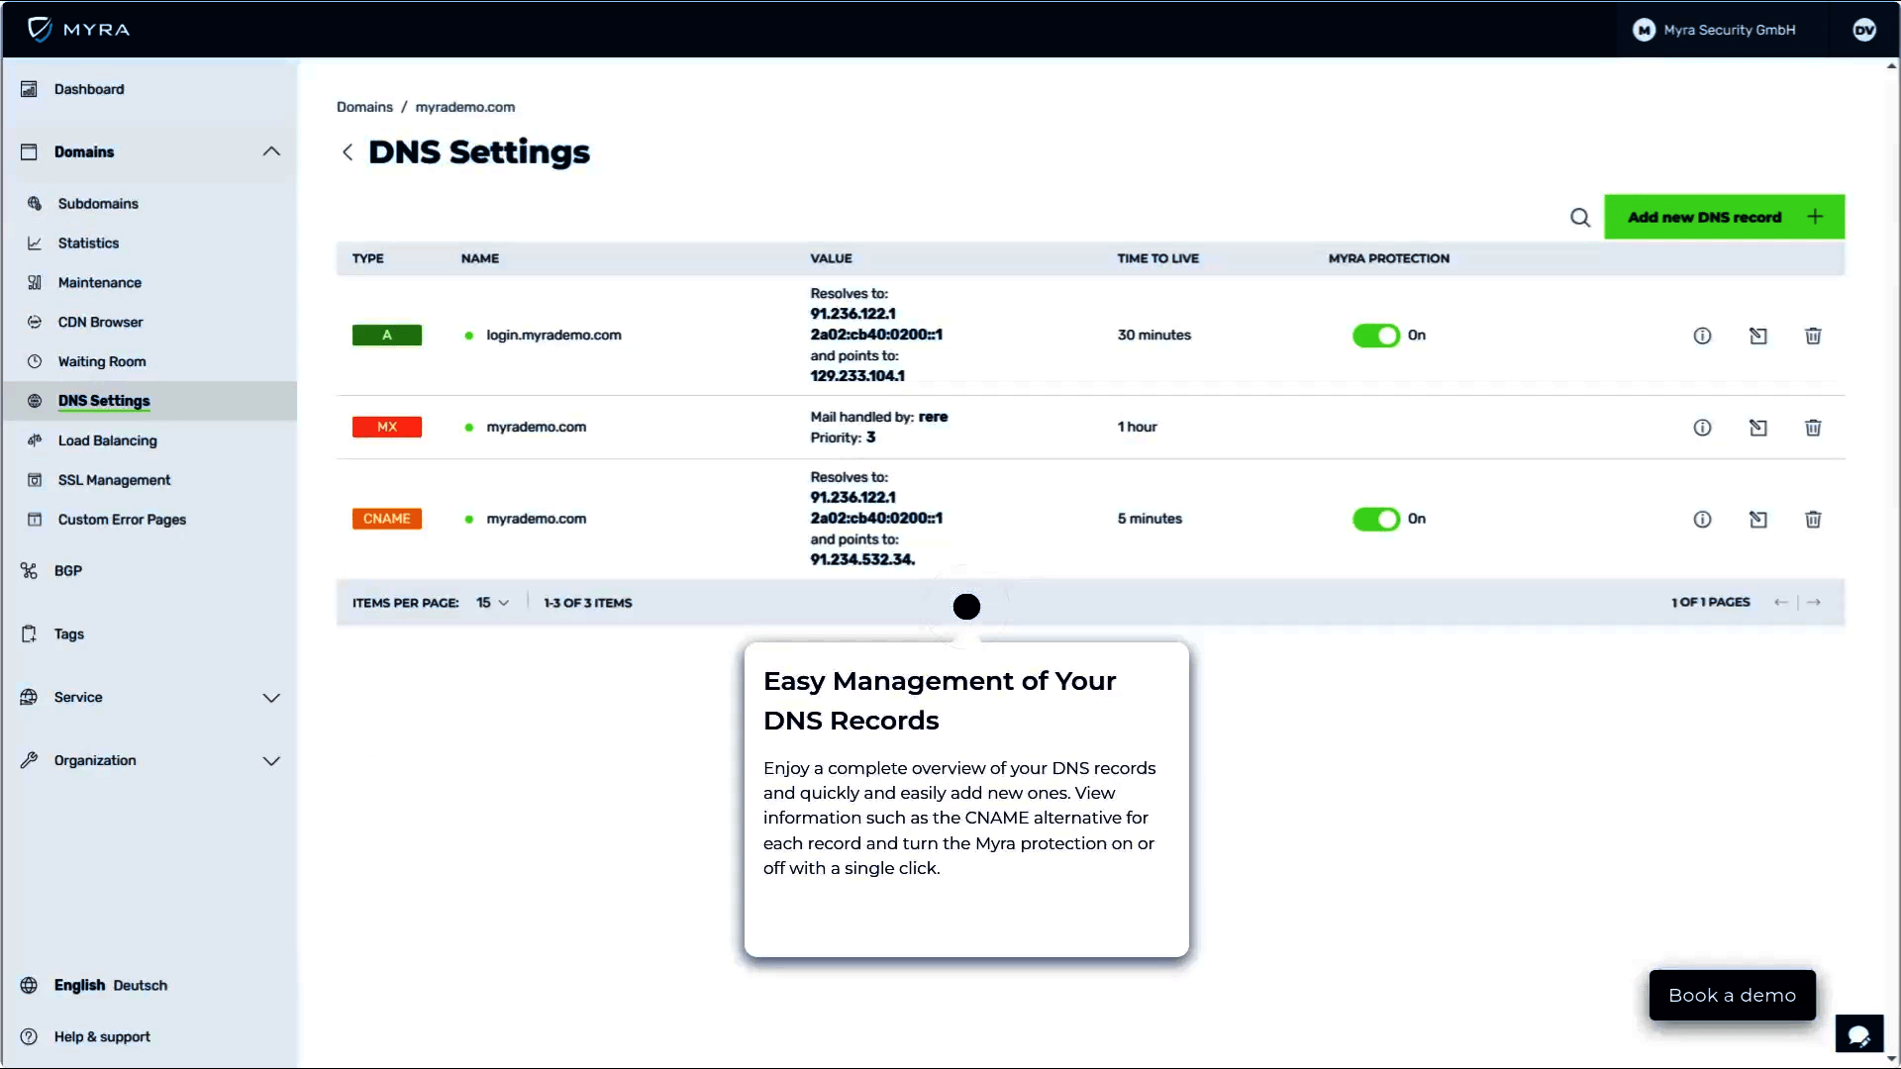
Task: Delete the CNAME record
Action: 1813,520
